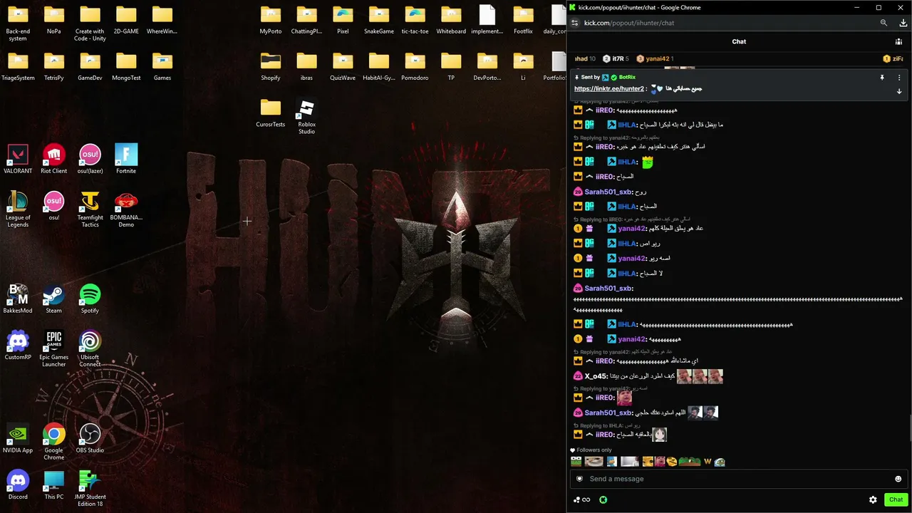
Task: Select the Back-end system folder
Action: pyautogui.click(x=18, y=24)
